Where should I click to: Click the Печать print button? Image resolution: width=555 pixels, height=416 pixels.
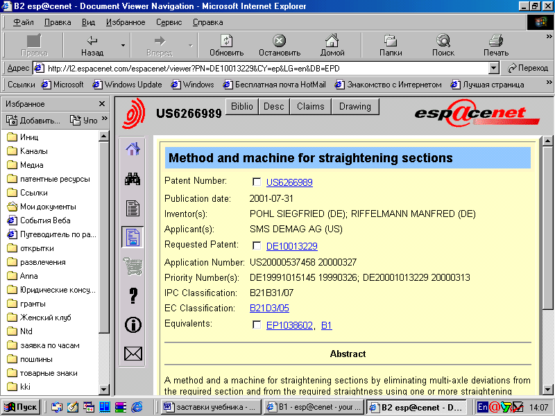pos(496,46)
